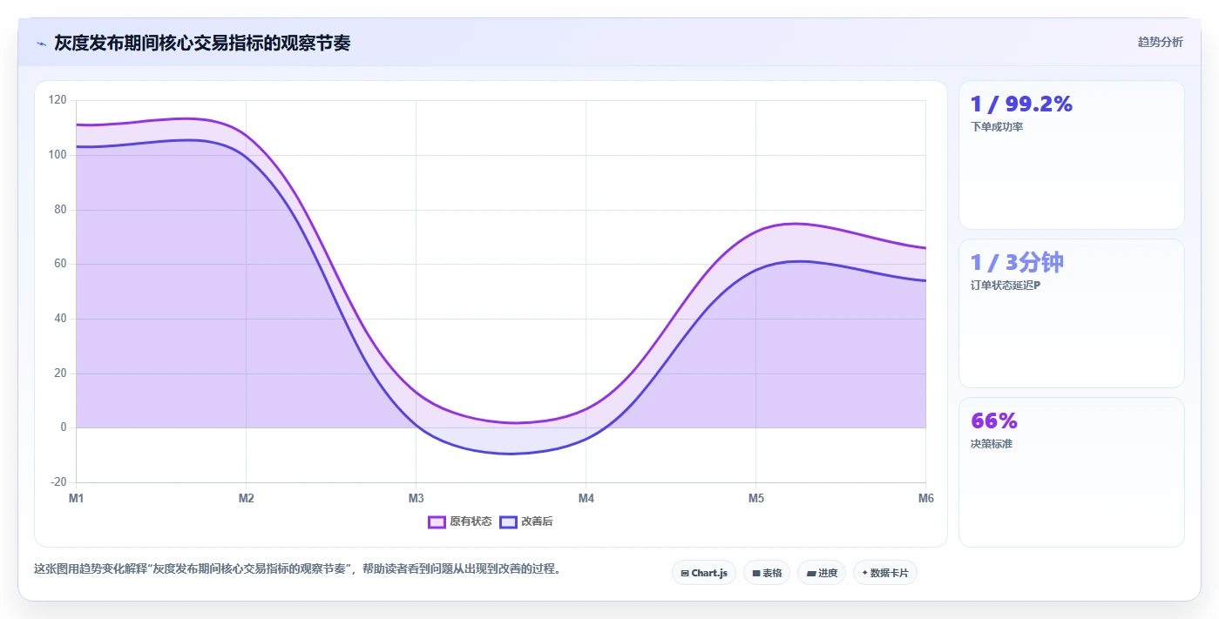Click the M6 axis label
The height and width of the screenshot is (619, 1219).
925,498
